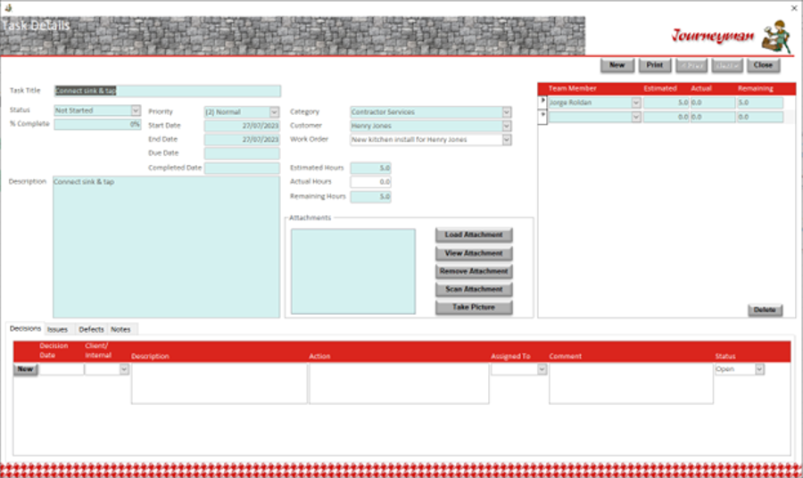Open the Status dropdown showing Not Started
This screenshot has height=478, width=803.
pyautogui.click(x=136, y=111)
